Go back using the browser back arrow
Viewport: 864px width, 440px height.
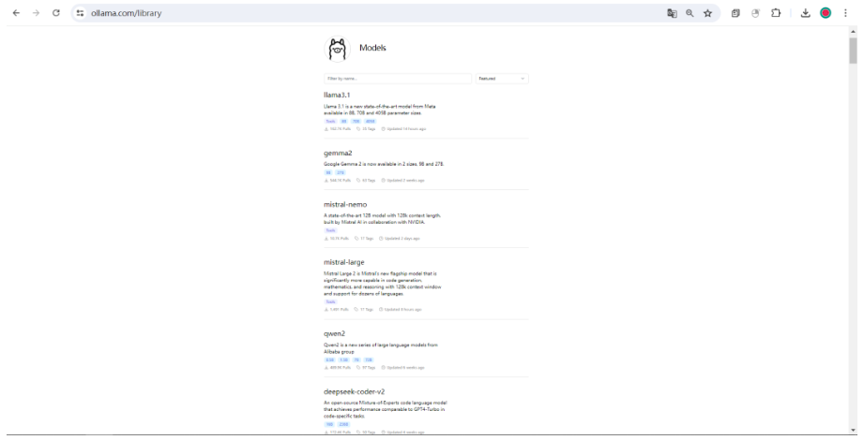click(x=16, y=13)
